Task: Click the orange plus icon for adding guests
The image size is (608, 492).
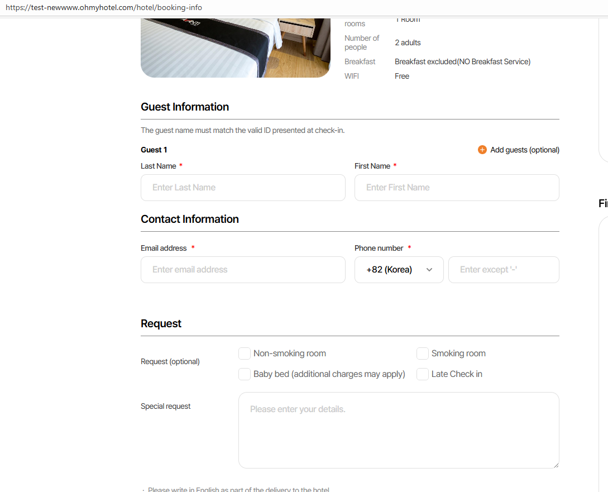Action: tap(482, 150)
